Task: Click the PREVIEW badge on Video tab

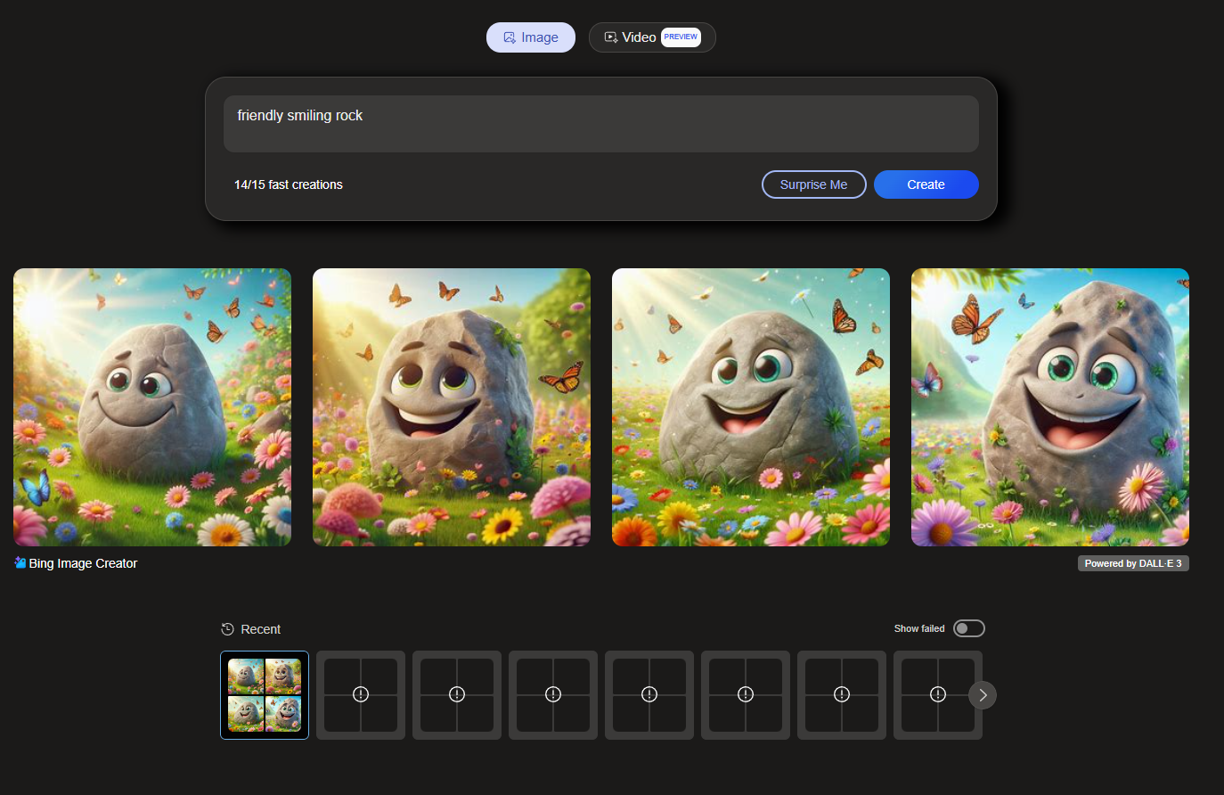Action: tap(681, 37)
